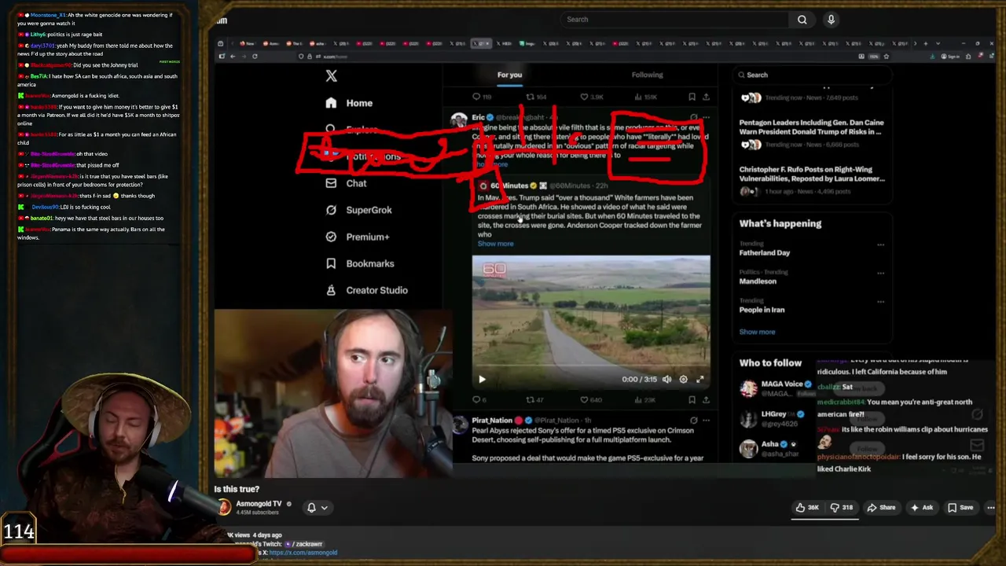Reply to the post with 119 comments
The image size is (1006, 566).
[481, 97]
